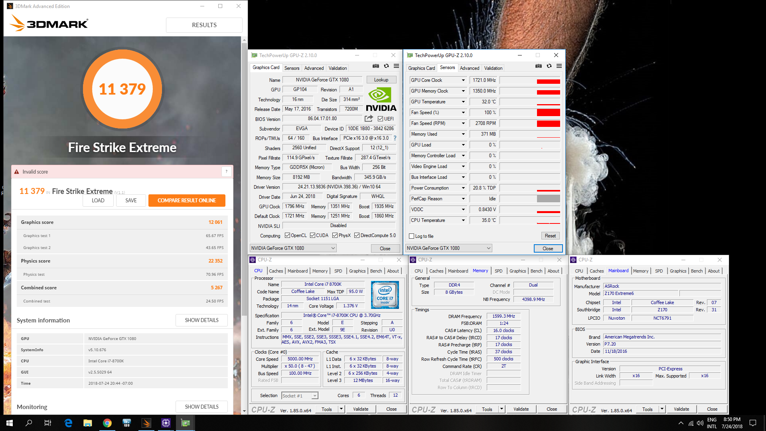Click the volume icon in system tray

(x=700, y=423)
